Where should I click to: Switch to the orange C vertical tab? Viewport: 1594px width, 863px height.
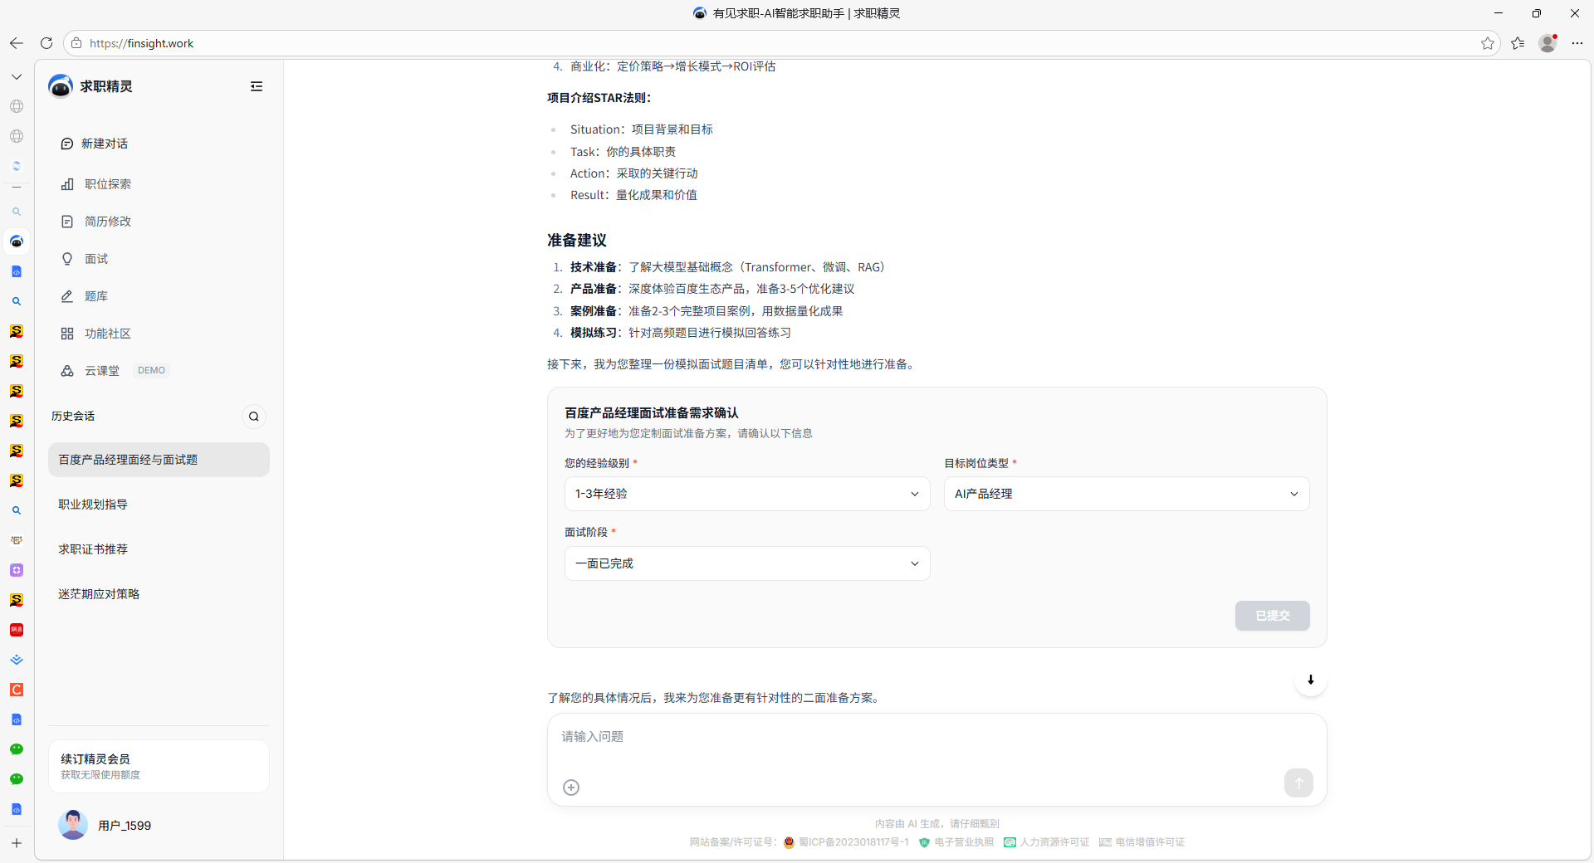tap(17, 690)
